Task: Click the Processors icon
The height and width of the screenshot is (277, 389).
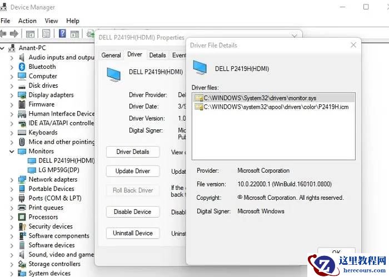Action: coord(22,217)
